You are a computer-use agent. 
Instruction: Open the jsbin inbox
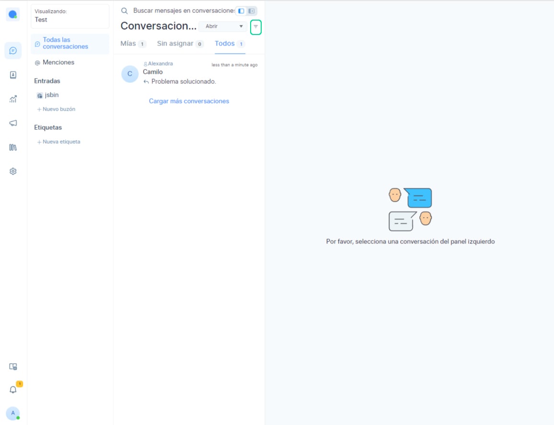click(x=51, y=95)
